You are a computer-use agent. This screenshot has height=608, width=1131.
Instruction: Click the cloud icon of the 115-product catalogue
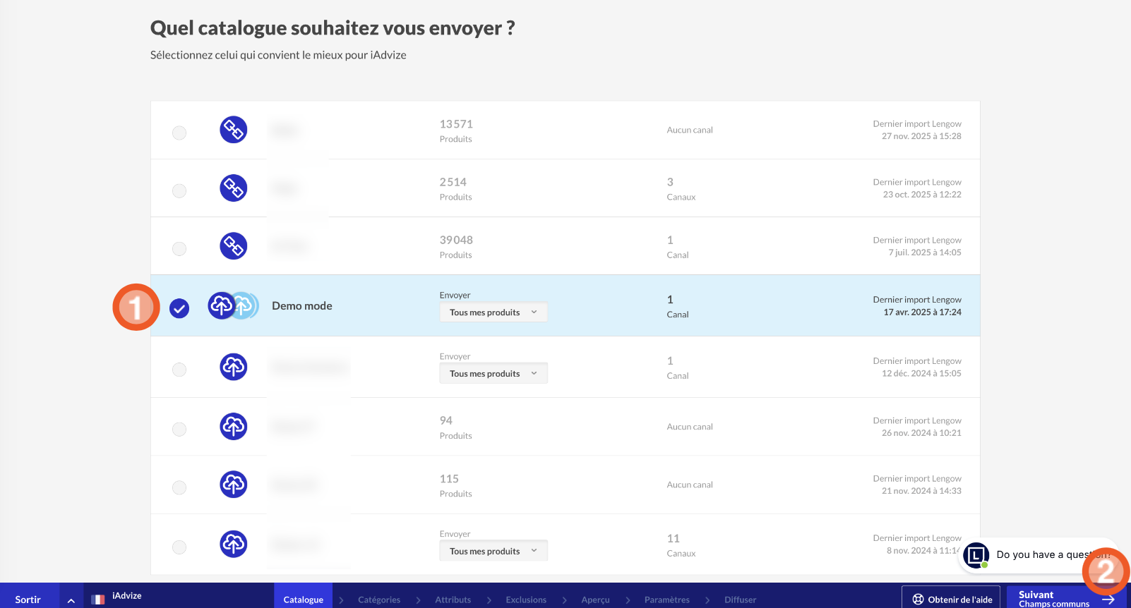233,485
